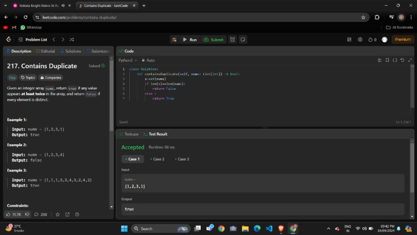The width and height of the screenshot is (417, 235).
Task: Expand the Topics tag section
Action: click(28, 77)
